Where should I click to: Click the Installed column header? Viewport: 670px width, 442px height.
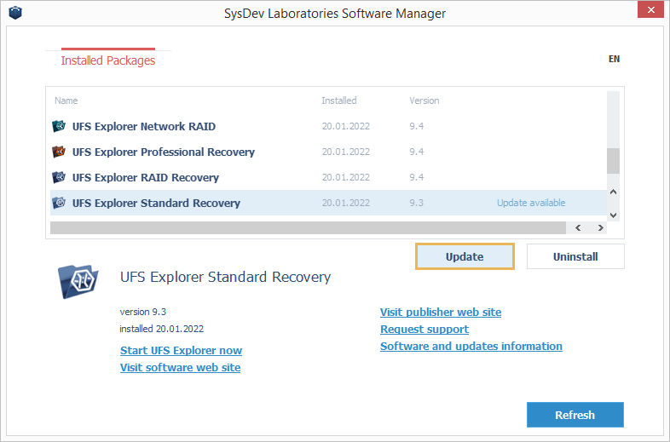pos(339,100)
